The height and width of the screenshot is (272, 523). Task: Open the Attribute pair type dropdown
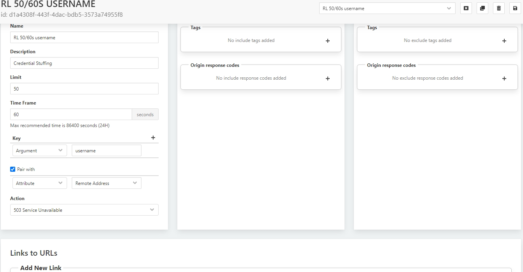pyautogui.click(x=39, y=183)
